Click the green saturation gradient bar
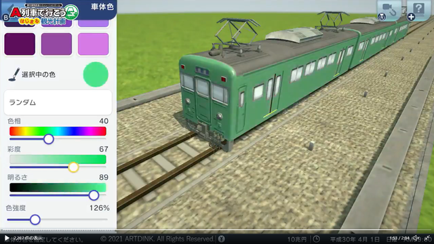 pos(58,159)
